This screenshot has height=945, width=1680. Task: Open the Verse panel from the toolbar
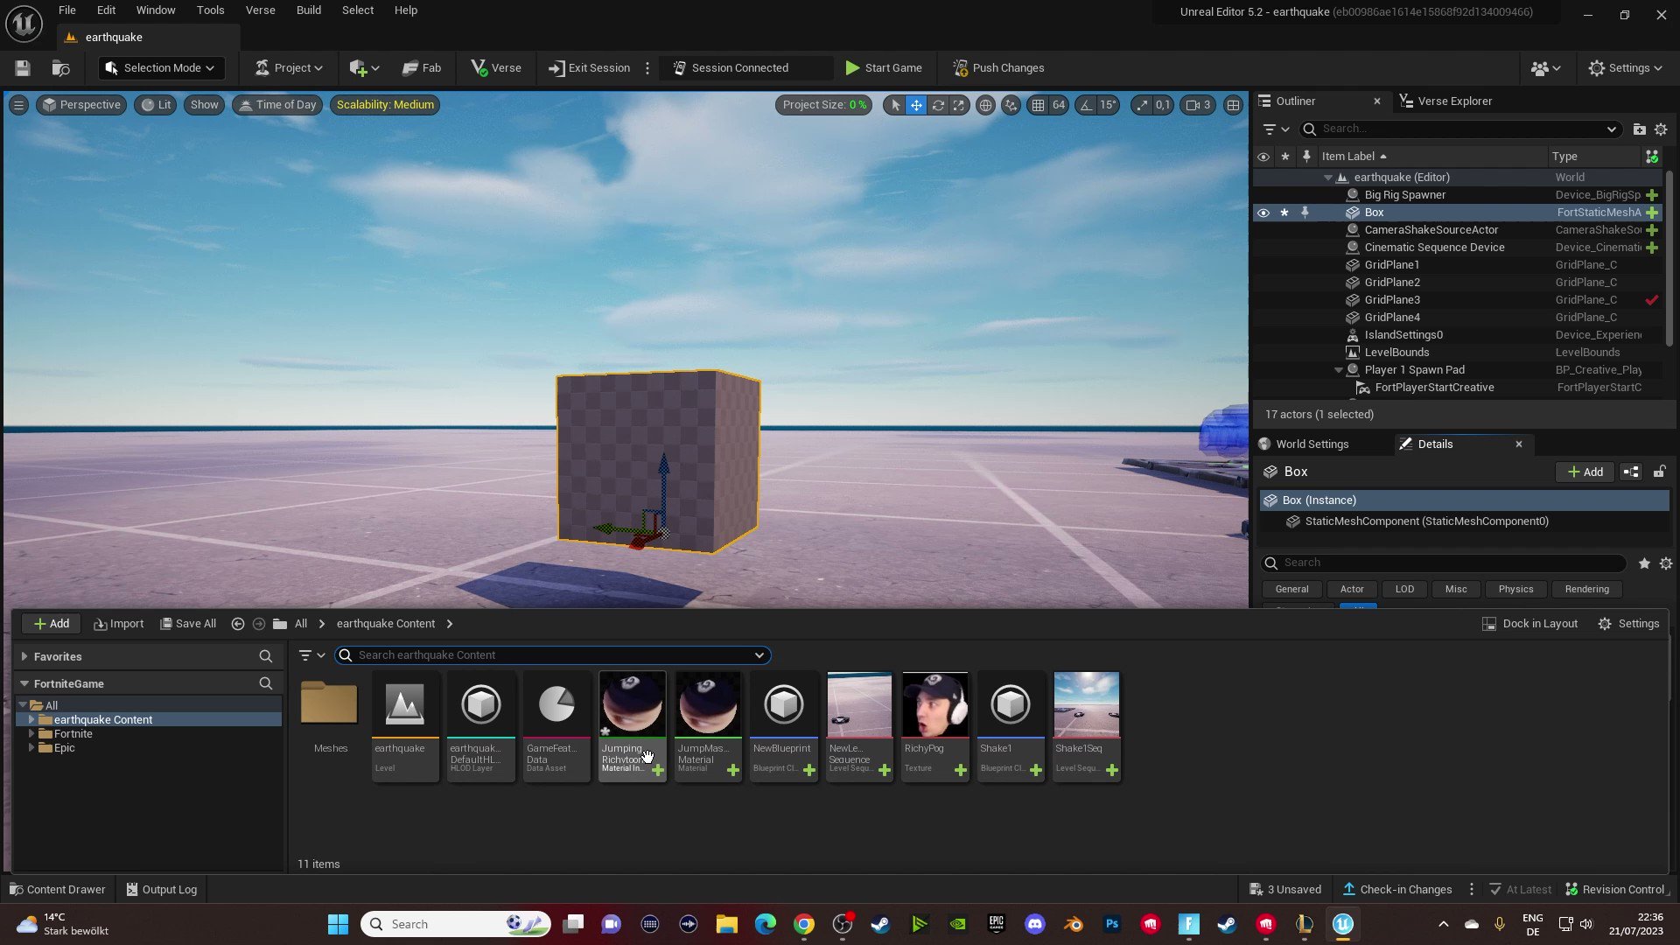[495, 67]
